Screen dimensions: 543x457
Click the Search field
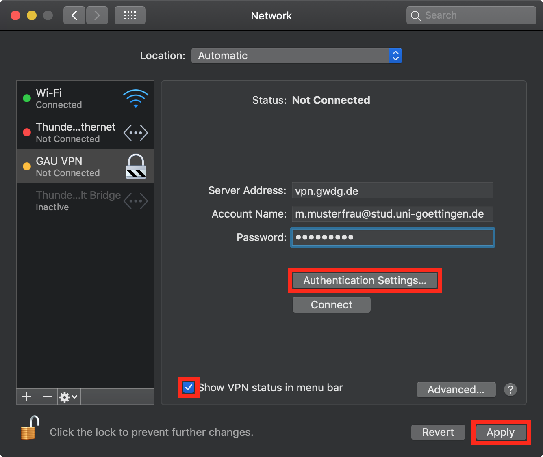471,15
